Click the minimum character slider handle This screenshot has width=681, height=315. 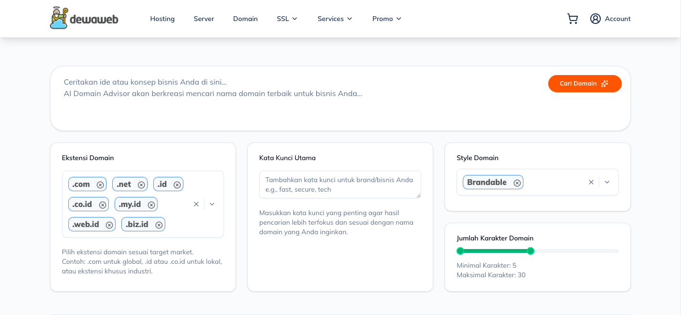pyautogui.click(x=460, y=251)
